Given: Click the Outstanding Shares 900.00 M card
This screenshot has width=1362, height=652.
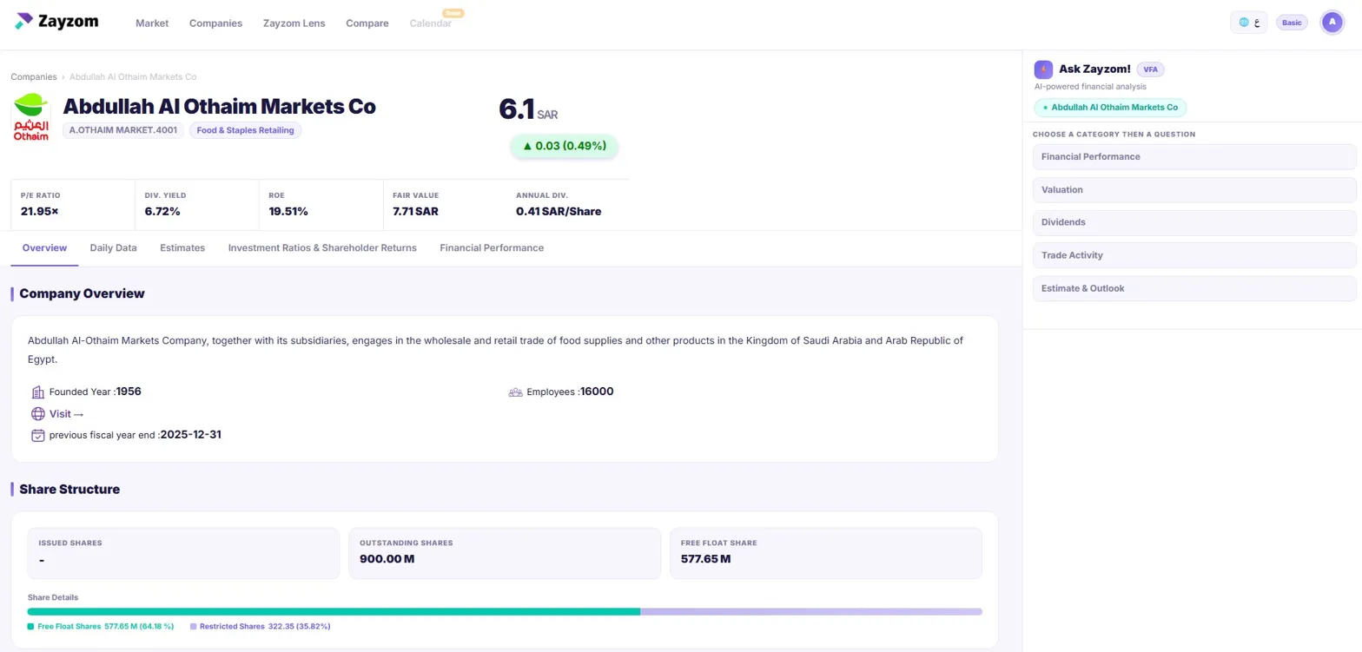Looking at the screenshot, I should click(x=505, y=553).
